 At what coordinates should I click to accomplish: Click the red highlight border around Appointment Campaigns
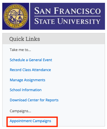click(32, 117)
